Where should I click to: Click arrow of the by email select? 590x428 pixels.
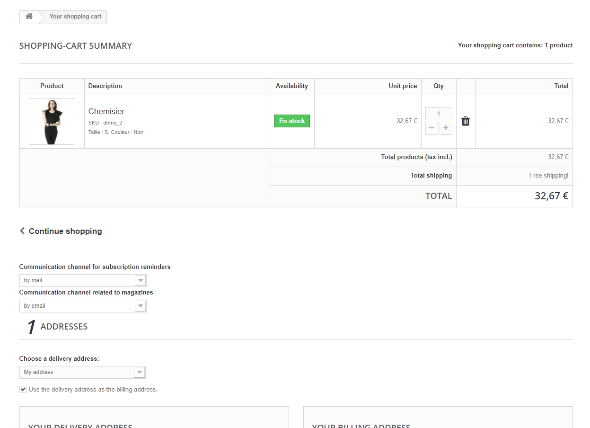(140, 306)
